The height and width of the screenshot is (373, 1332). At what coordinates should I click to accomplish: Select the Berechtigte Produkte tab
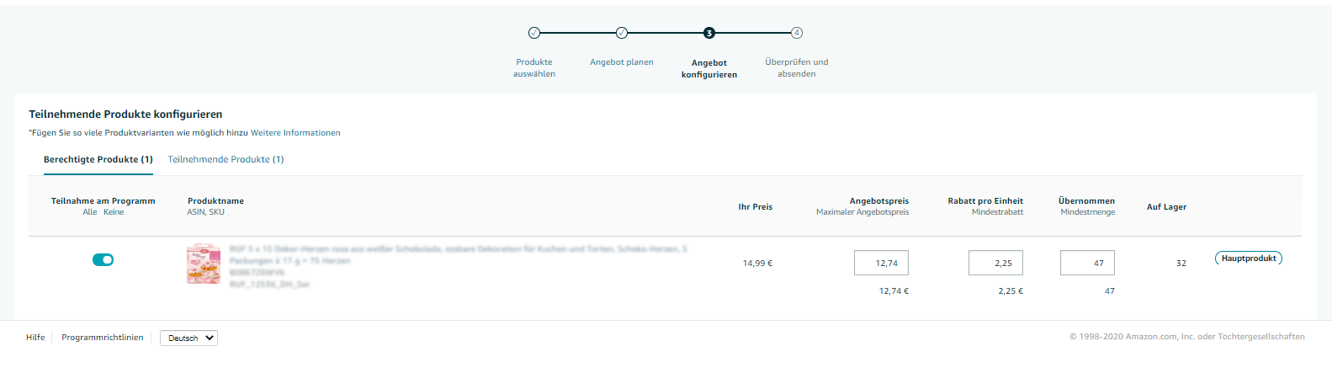click(98, 159)
